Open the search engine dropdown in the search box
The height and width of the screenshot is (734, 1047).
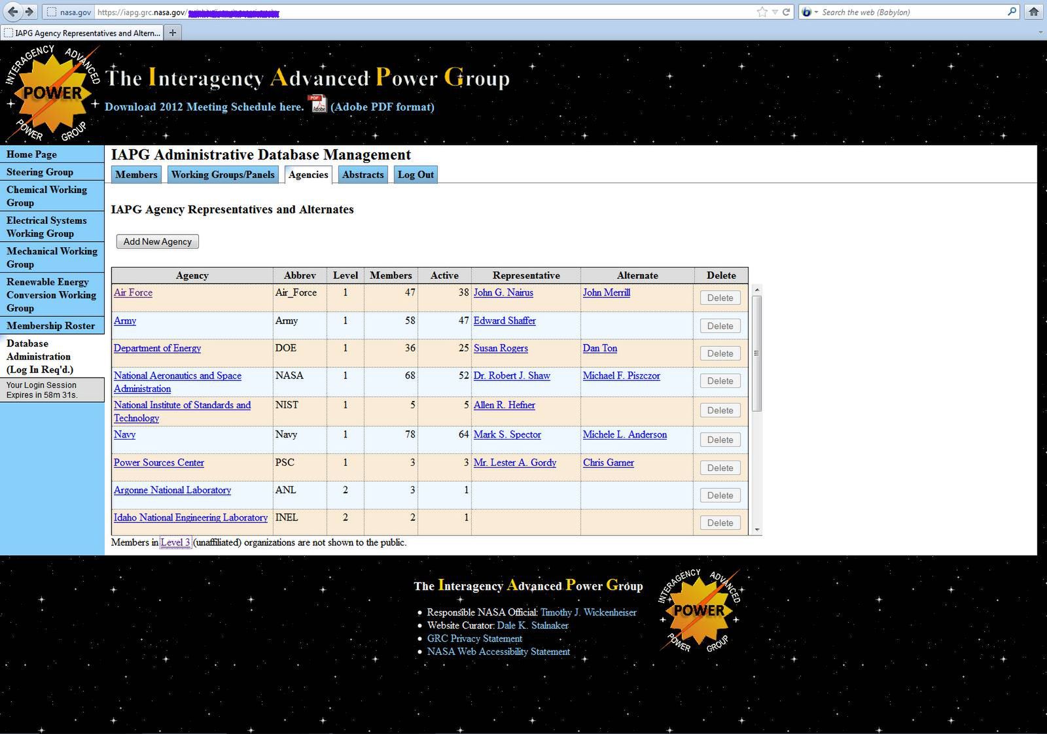tap(810, 12)
